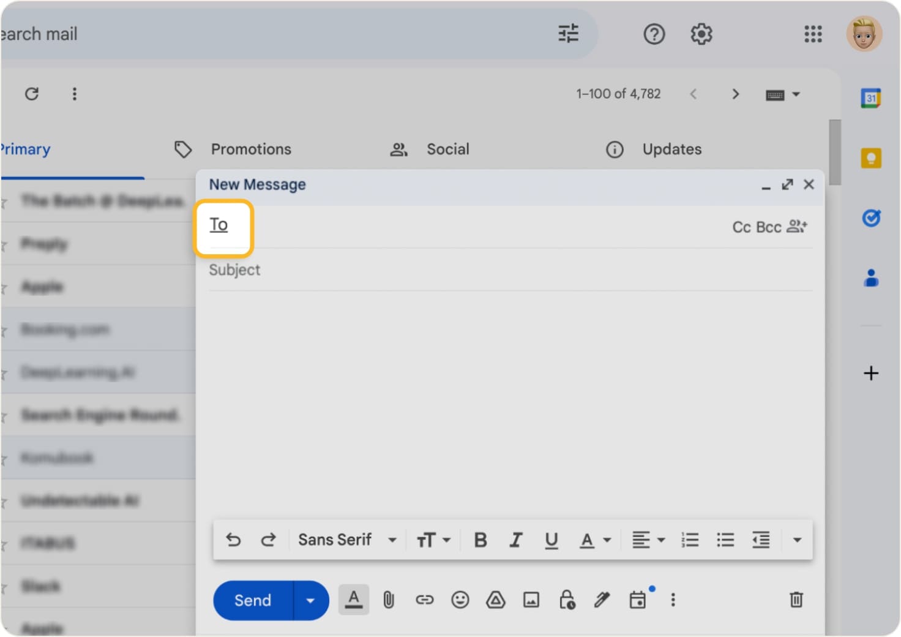The height and width of the screenshot is (637, 901).
Task: Open the Sans Serif font dropdown
Action: click(346, 540)
